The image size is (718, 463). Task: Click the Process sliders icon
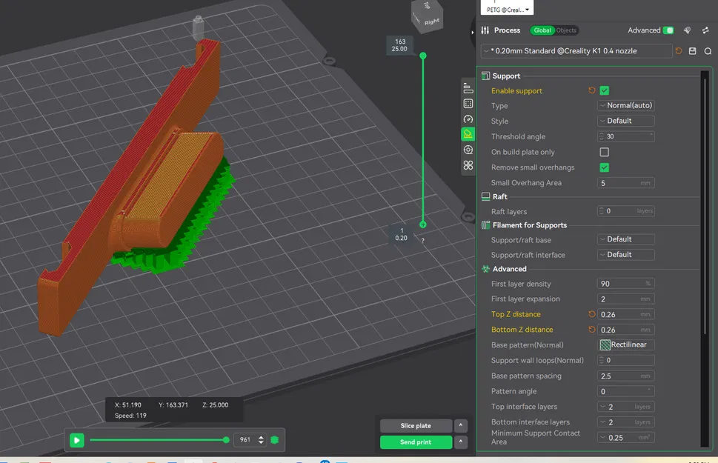click(485, 30)
